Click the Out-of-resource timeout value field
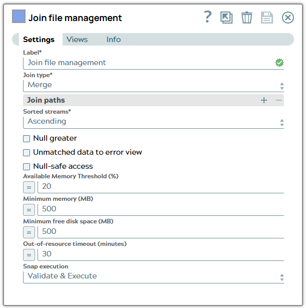306x308 pixels. pos(160,255)
